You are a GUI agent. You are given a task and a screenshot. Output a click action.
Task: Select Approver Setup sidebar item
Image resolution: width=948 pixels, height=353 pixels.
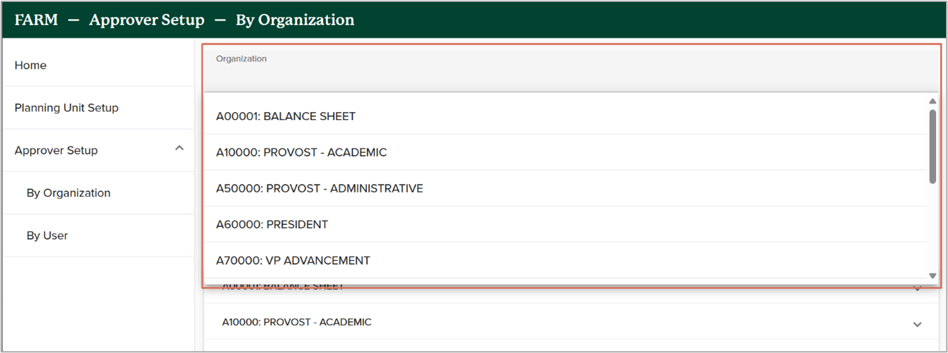point(98,150)
